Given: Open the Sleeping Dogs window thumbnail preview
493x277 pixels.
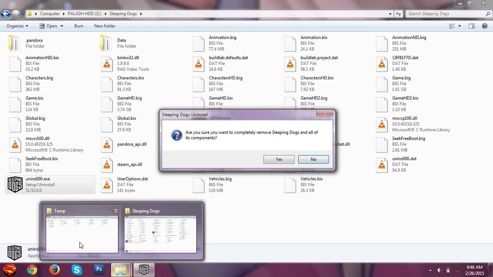Looking at the screenshot, I should pyautogui.click(x=160, y=234).
